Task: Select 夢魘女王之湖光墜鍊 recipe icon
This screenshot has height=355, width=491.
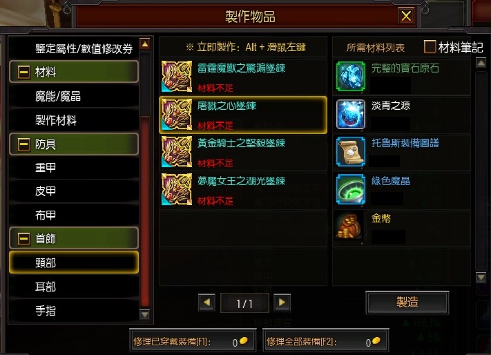Action: click(177, 189)
